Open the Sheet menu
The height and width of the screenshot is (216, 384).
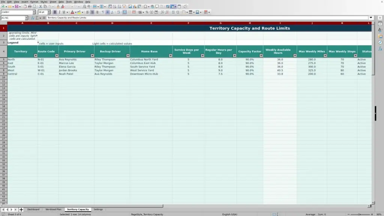pos(53,2)
